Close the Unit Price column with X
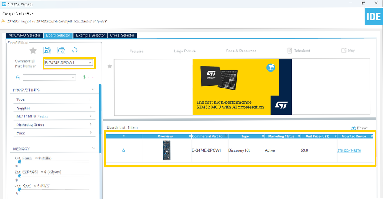 click(335, 136)
